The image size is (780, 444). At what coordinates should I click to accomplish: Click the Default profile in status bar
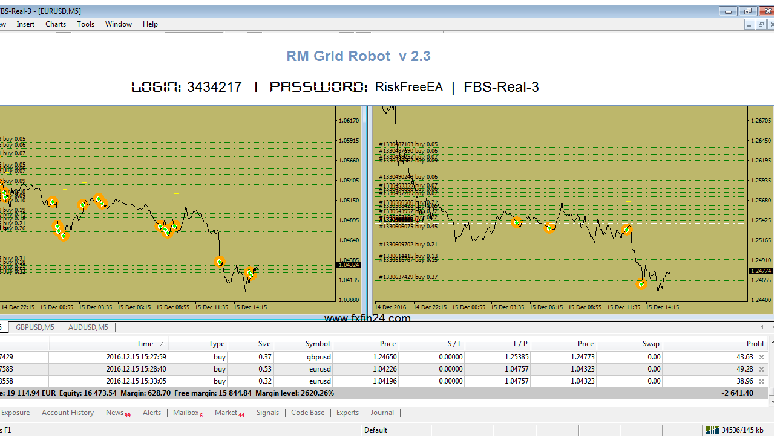point(376,430)
